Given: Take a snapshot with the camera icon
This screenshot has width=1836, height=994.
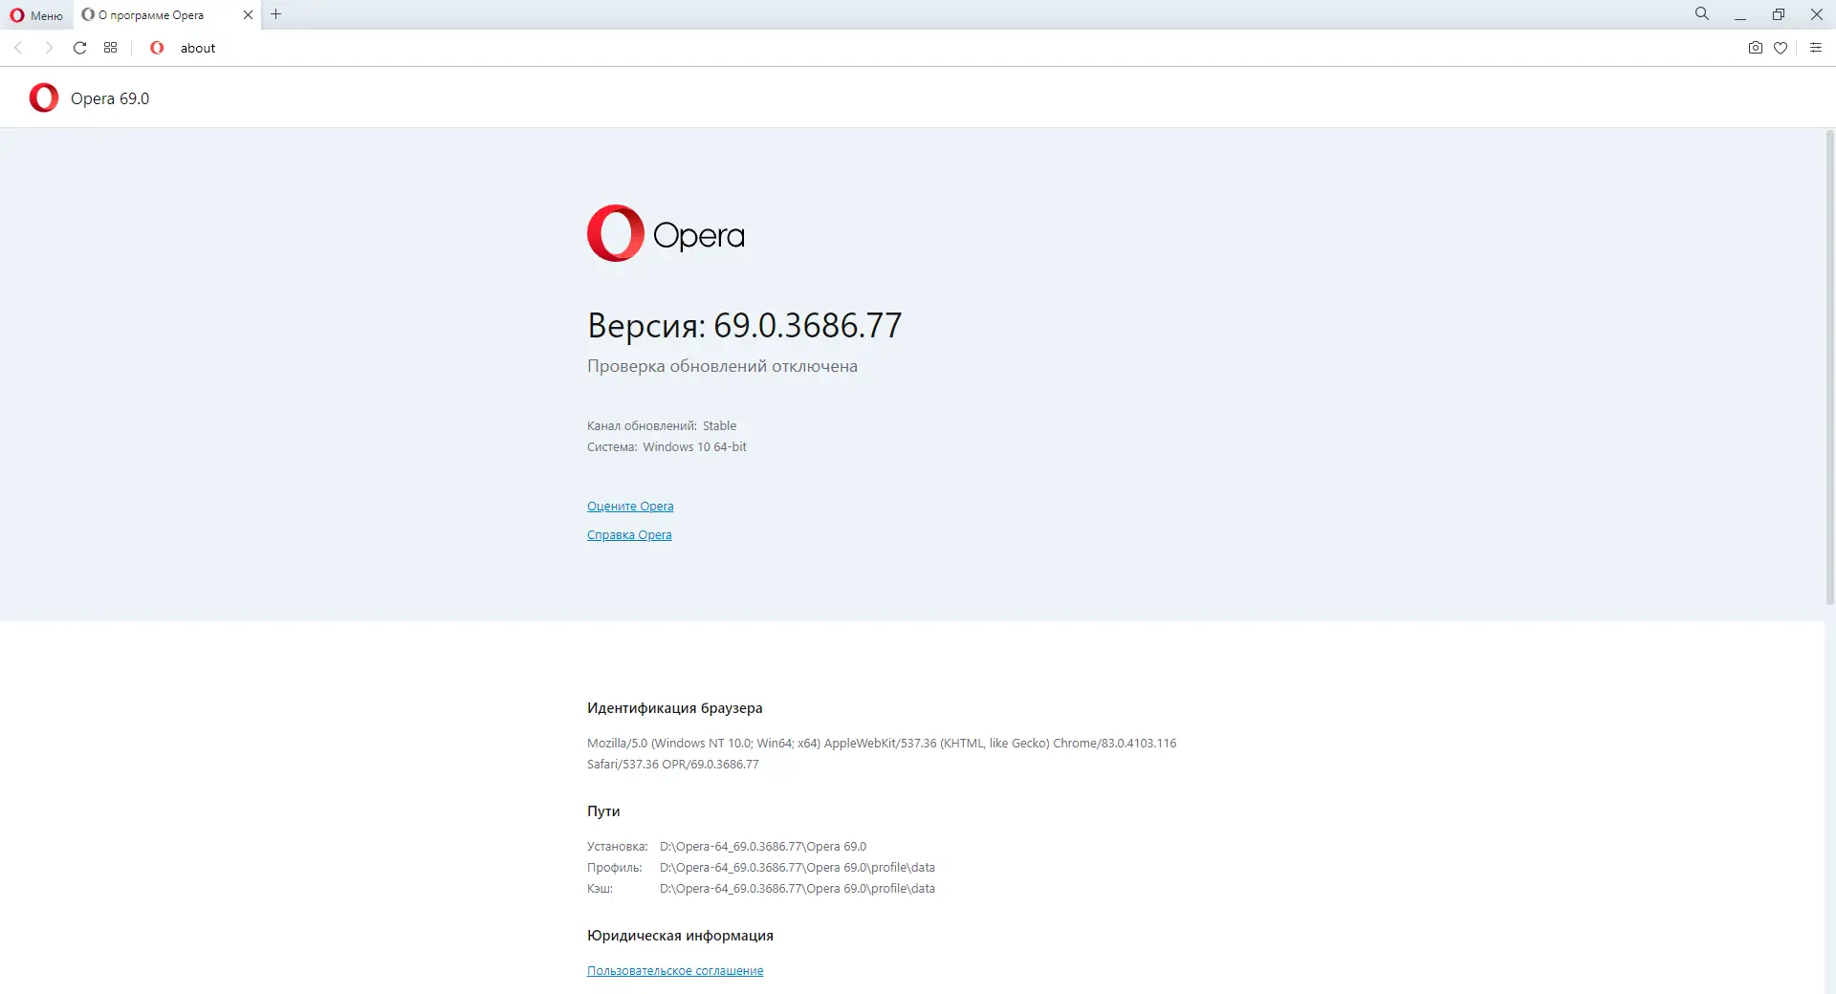Looking at the screenshot, I should [x=1755, y=48].
